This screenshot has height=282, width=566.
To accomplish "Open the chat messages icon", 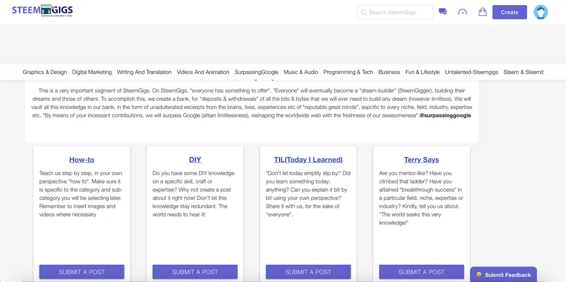I will click(443, 12).
